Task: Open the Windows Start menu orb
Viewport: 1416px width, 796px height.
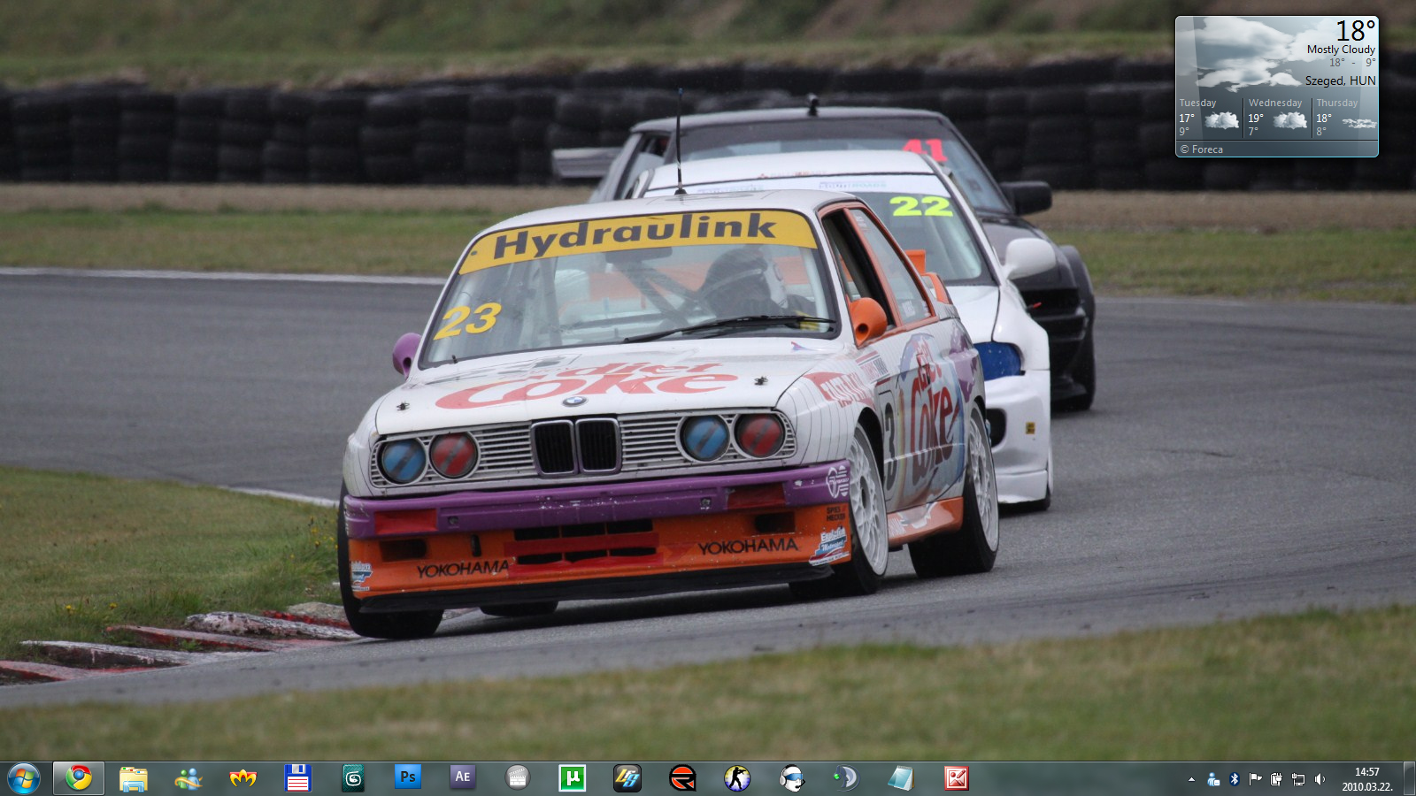Action: (24, 778)
